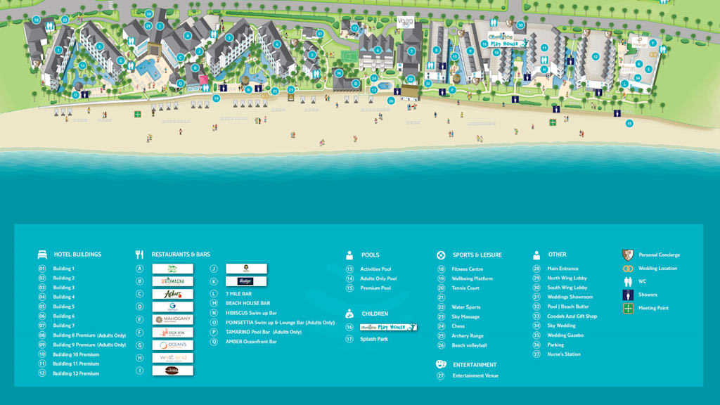Image resolution: width=720 pixels, height=405 pixels.
Task: Click the restaurants fork and knife icon
Action: 139,255
